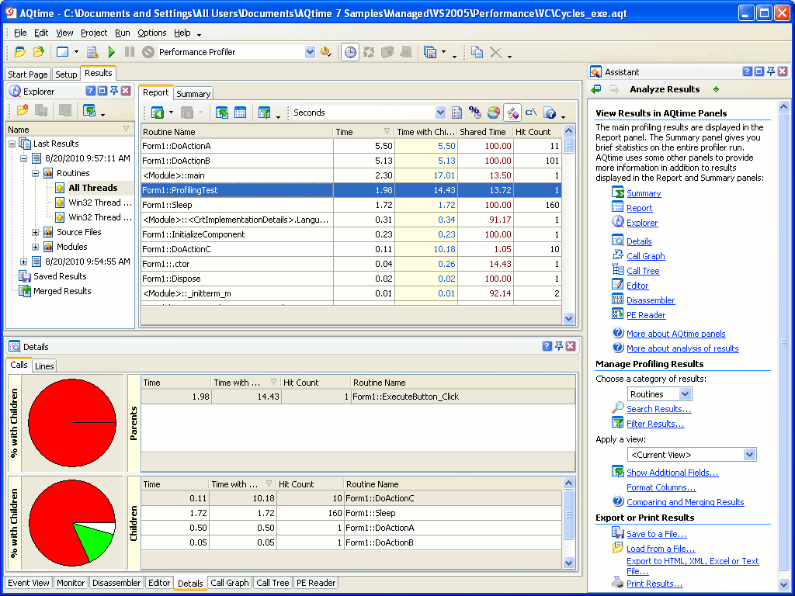This screenshot has height=596, width=795.
Task: Close the Details panel
Action: click(571, 346)
